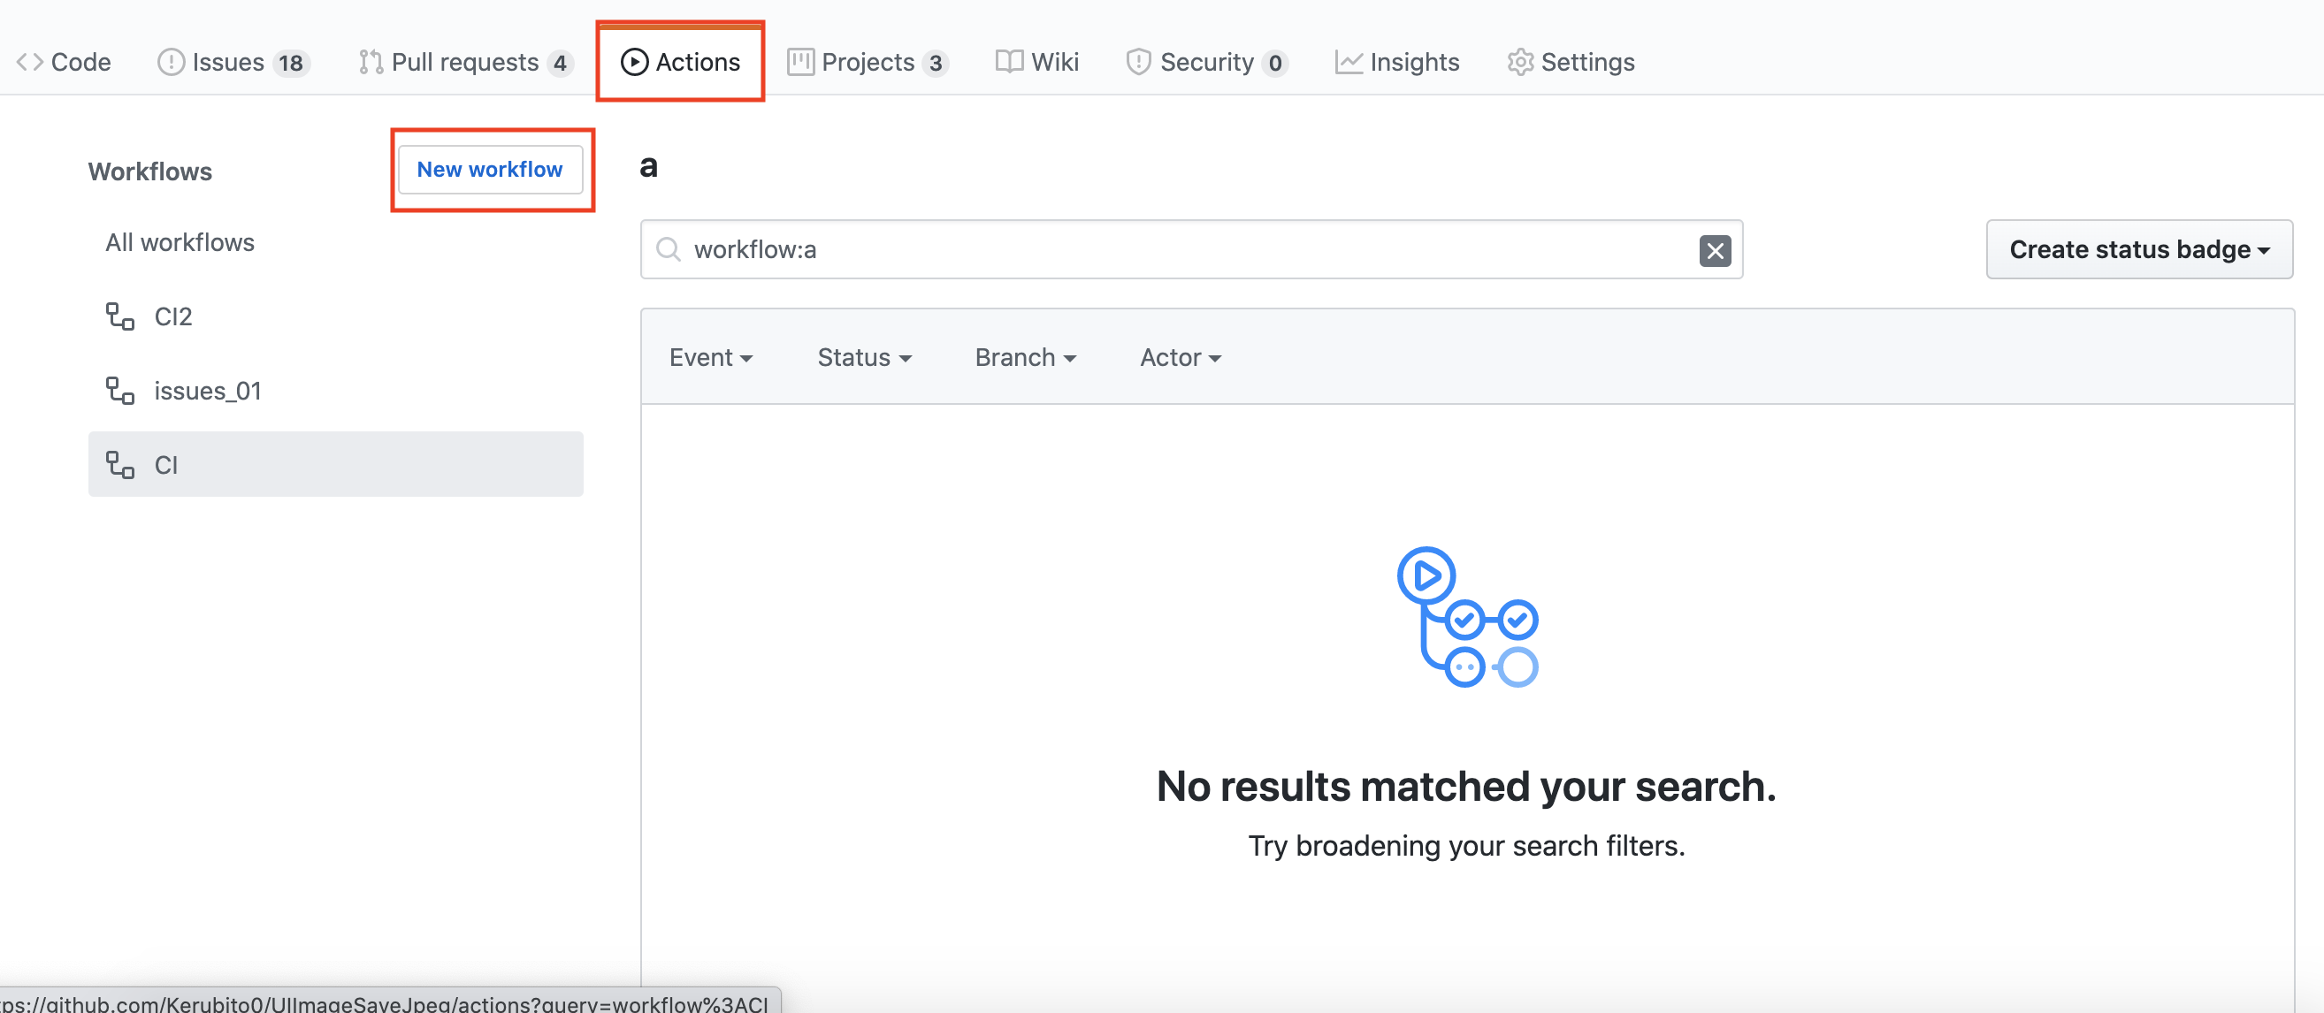This screenshot has height=1013, width=2324.
Task: Click the workflow title 'a'
Action: [x=649, y=167]
